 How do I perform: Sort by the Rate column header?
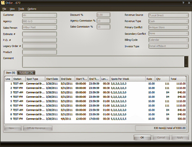(x=150, y=79)
